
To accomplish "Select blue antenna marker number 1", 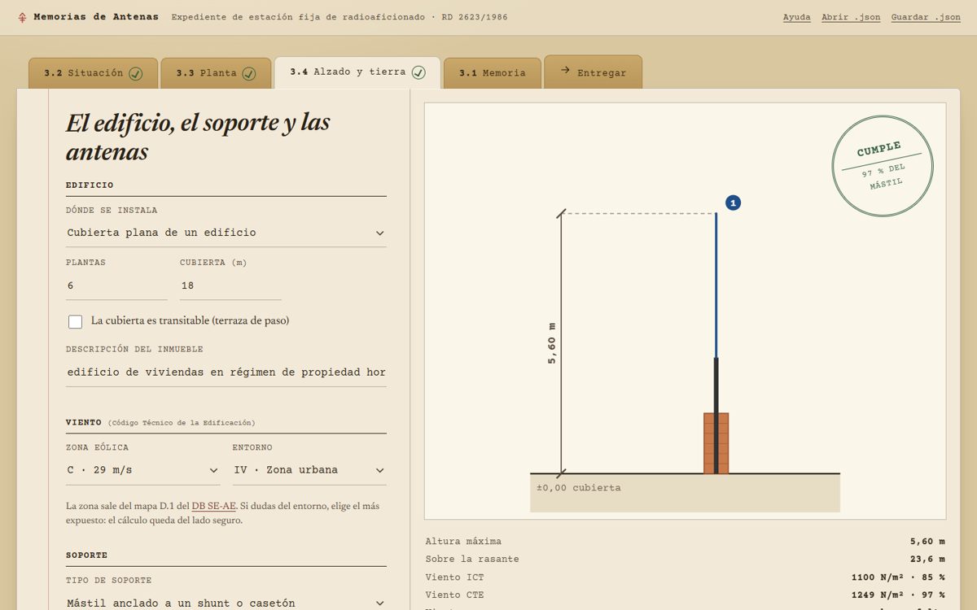I will [x=733, y=203].
